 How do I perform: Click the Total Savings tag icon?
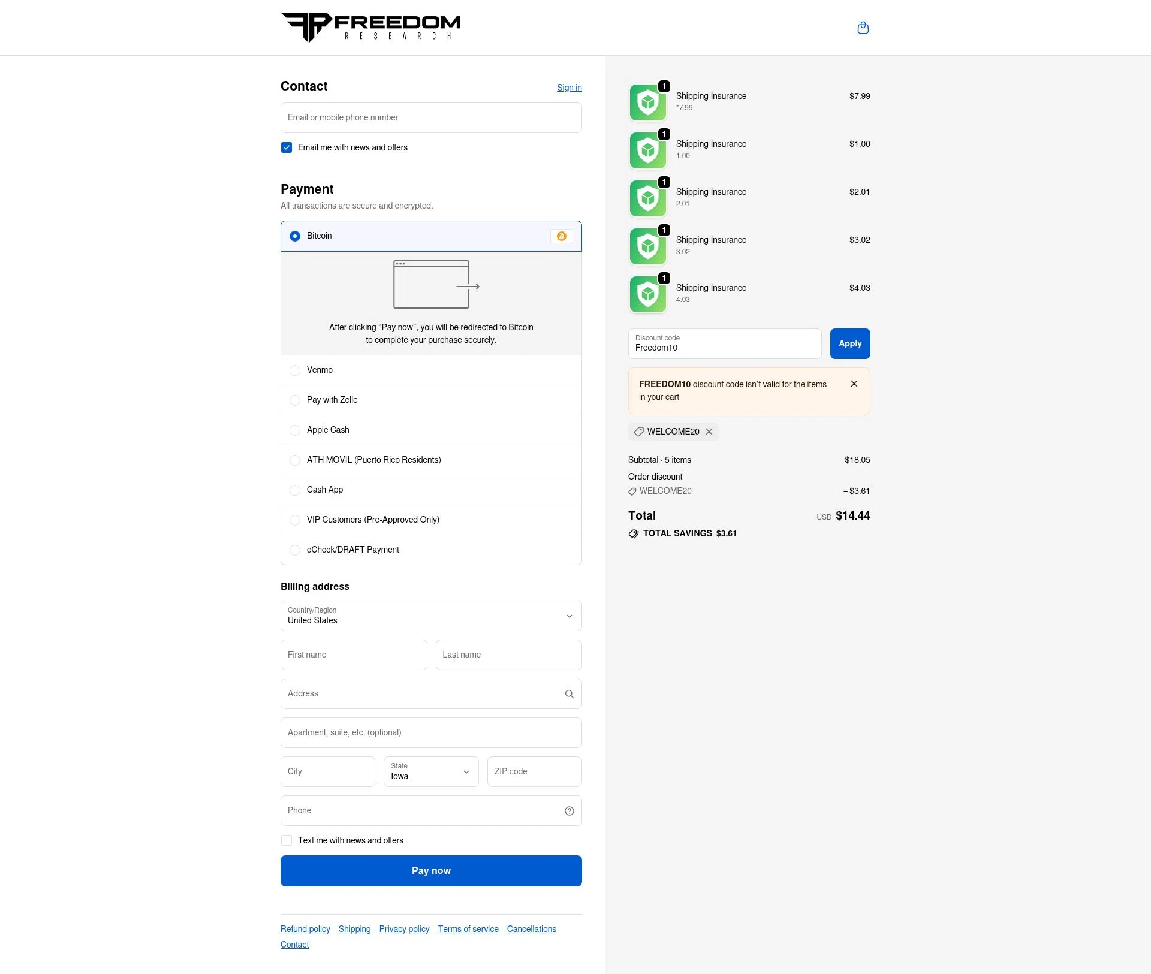tap(634, 533)
